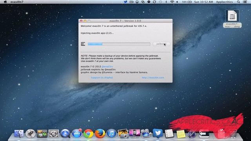This screenshot has height=141, width=251.
Task: Open the volume control
Action: coord(177,2)
